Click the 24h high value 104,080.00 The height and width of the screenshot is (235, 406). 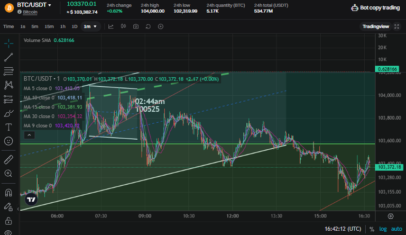[152, 11]
